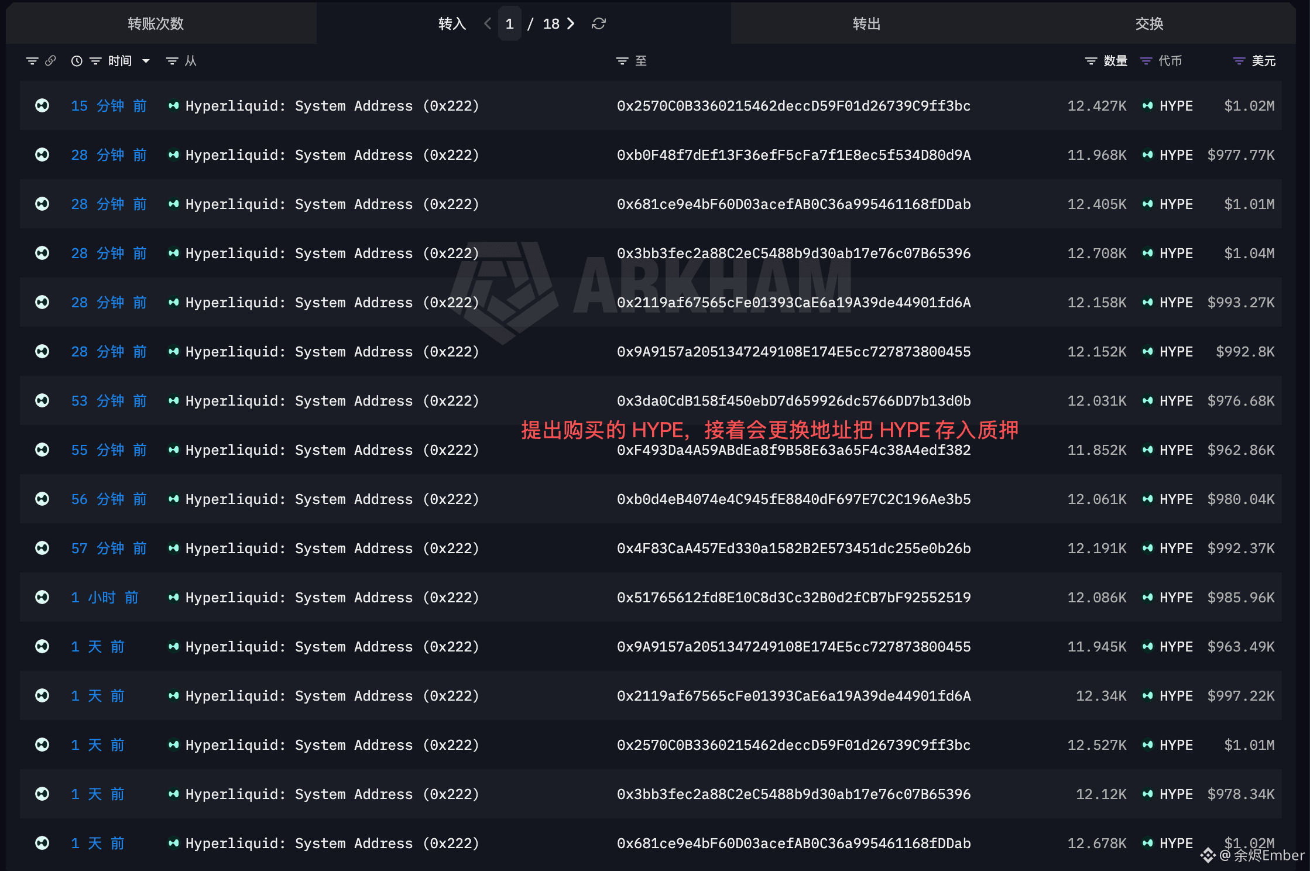Screen dimensions: 1310x871
Task: Expand the 时间 sort dropdown arrow
Action: point(146,61)
